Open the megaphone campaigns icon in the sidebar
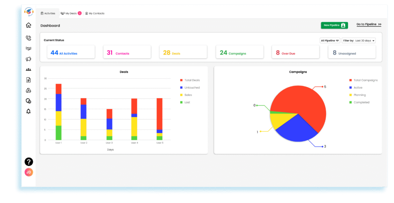This screenshot has height=203, width=394. [x=28, y=59]
